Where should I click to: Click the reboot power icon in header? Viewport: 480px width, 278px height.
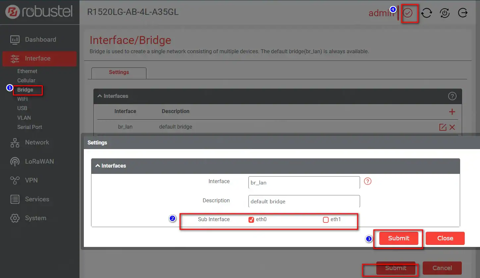(445, 13)
